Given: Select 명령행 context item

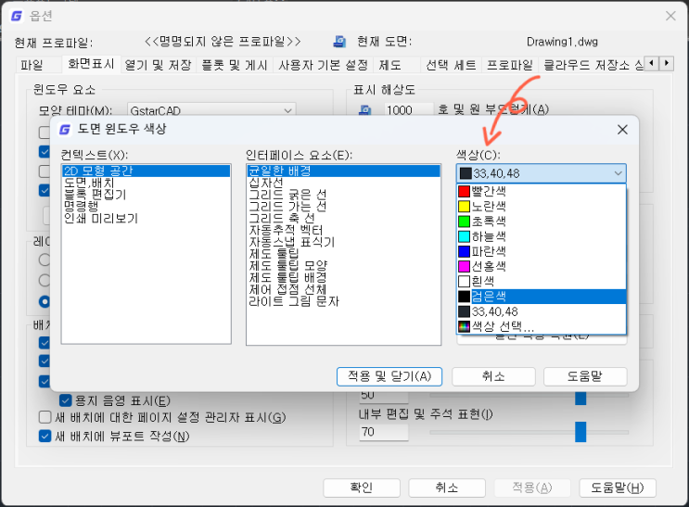Looking at the screenshot, I should pyautogui.click(x=146, y=207).
